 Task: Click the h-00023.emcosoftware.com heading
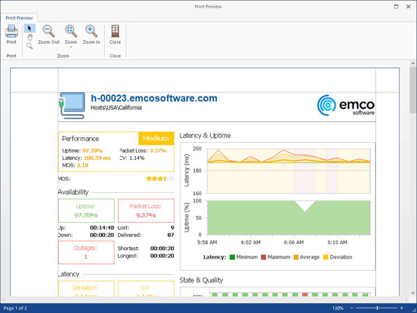click(x=154, y=98)
